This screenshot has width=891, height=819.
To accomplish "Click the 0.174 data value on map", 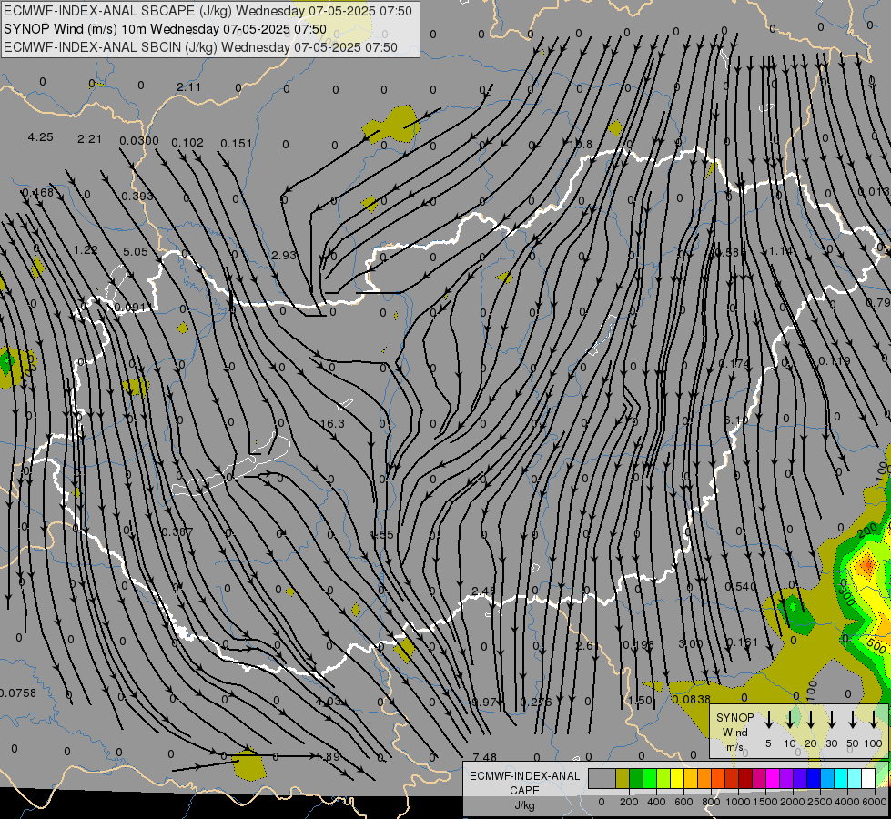I will pyautogui.click(x=734, y=363).
